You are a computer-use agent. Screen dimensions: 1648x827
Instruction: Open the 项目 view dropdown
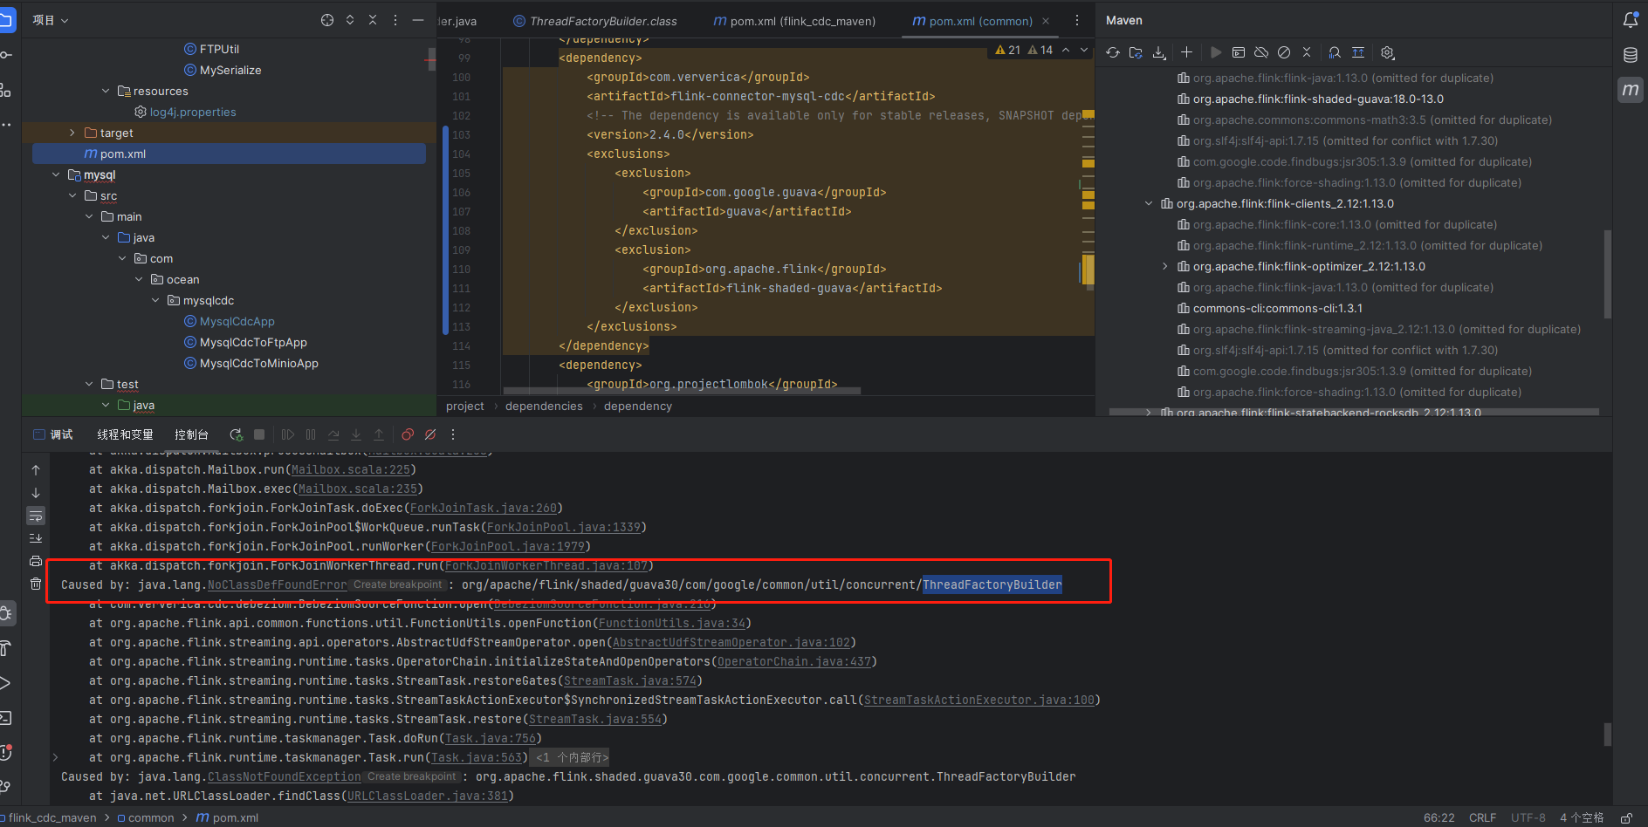pos(51,20)
